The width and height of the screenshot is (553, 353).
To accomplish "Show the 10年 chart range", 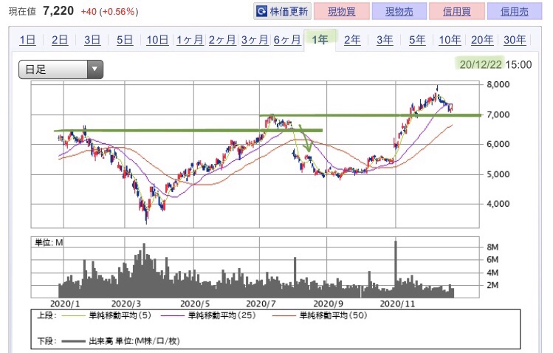I will point(450,40).
